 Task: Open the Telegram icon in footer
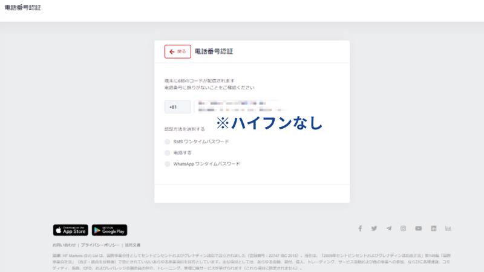click(389, 228)
